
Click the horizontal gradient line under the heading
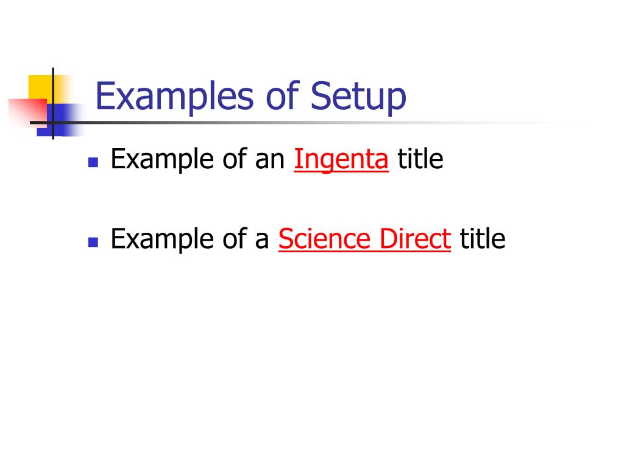[278, 122]
